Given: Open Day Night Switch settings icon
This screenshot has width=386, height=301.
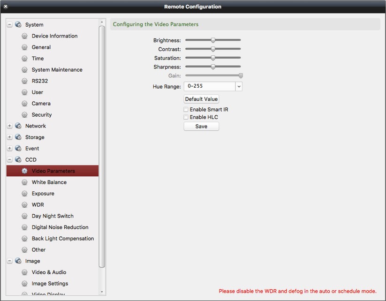Looking at the screenshot, I should click(24, 216).
